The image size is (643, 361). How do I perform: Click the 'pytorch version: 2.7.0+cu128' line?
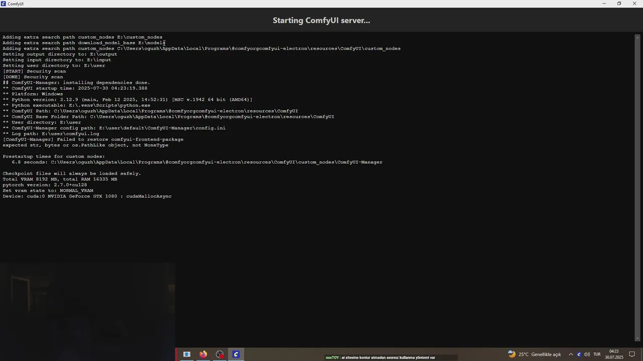[x=45, y=185]
